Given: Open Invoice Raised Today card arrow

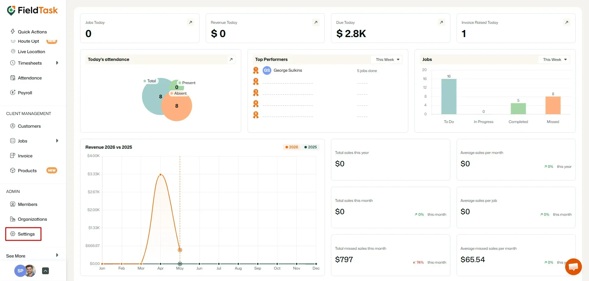Looking at the screenshot, I should [x=566, y=22].
